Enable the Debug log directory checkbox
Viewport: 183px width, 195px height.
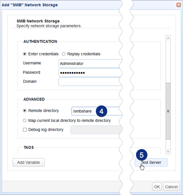click(x=25, y=130)
